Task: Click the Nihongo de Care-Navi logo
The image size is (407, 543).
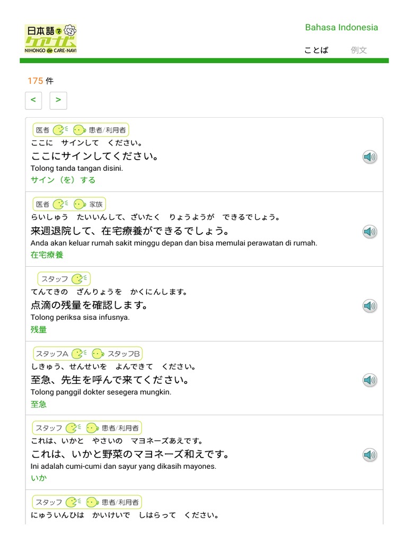Action: (50, 38)
